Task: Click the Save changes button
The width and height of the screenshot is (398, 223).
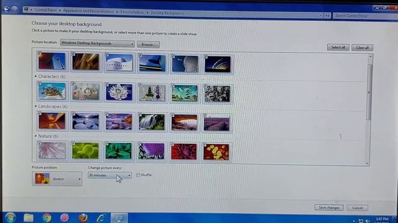Action: tap(329, 208)
